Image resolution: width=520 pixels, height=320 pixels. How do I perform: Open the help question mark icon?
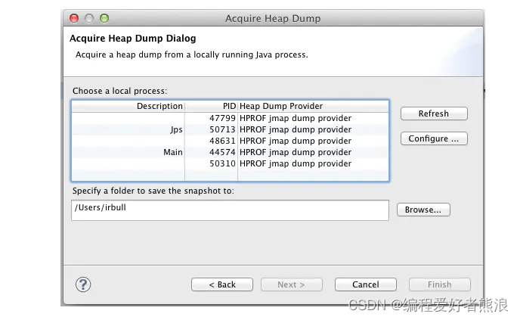pos(83,284)
